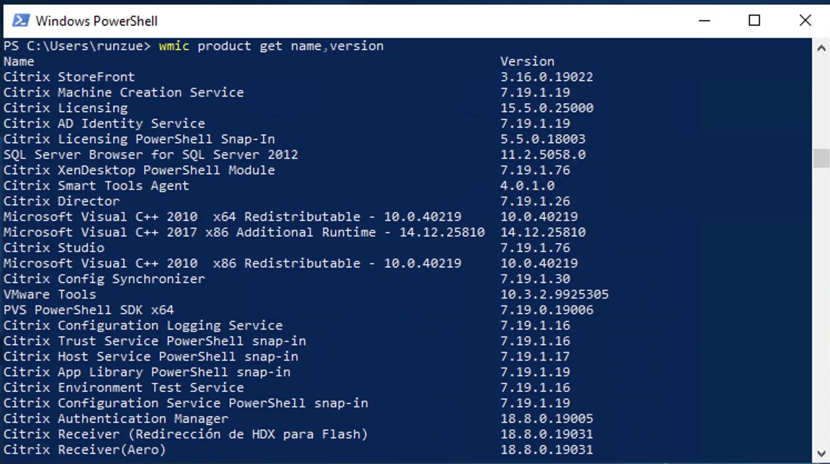Screen dimensions: 830x464
Task: Close the Windows PowerShell window
Action: click(x=805, y=21)
